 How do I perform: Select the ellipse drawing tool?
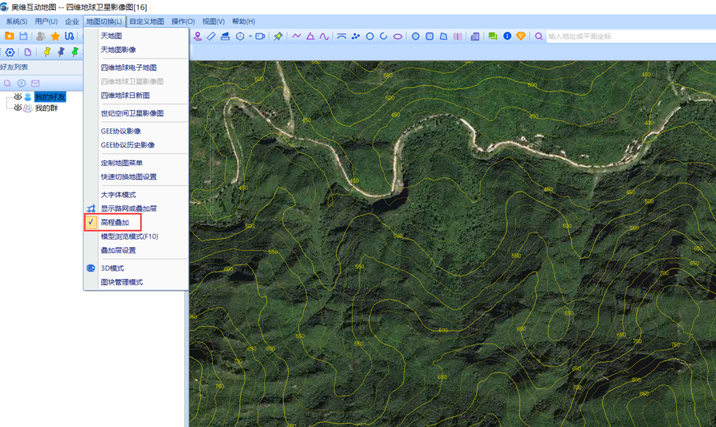(x=397, y=36)
